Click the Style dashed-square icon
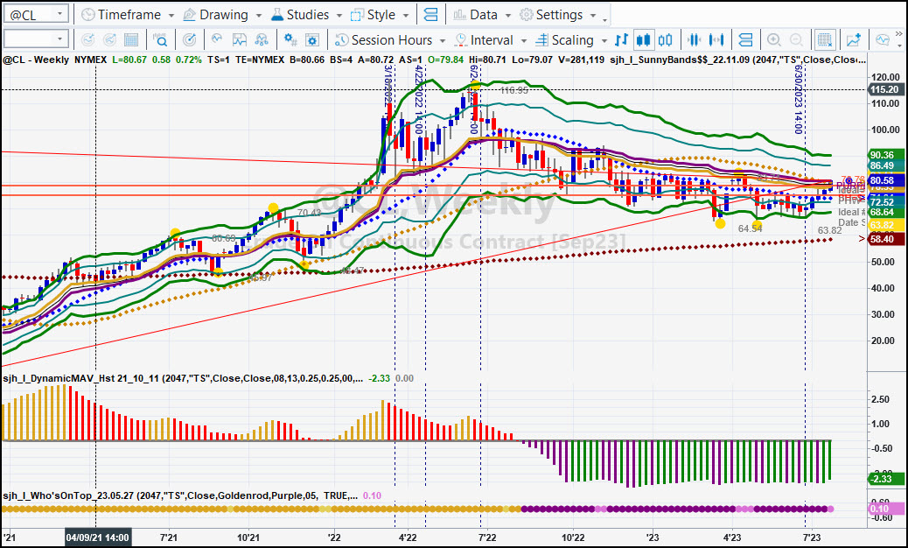908x548 pixels. pos(357,15)
